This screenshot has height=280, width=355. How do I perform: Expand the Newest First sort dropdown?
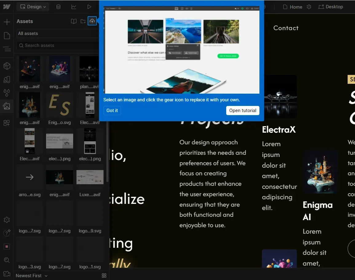click(x=32, y=275)
